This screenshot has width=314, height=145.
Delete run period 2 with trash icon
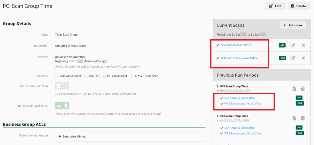pyautogui.click(x=303, y=89)
